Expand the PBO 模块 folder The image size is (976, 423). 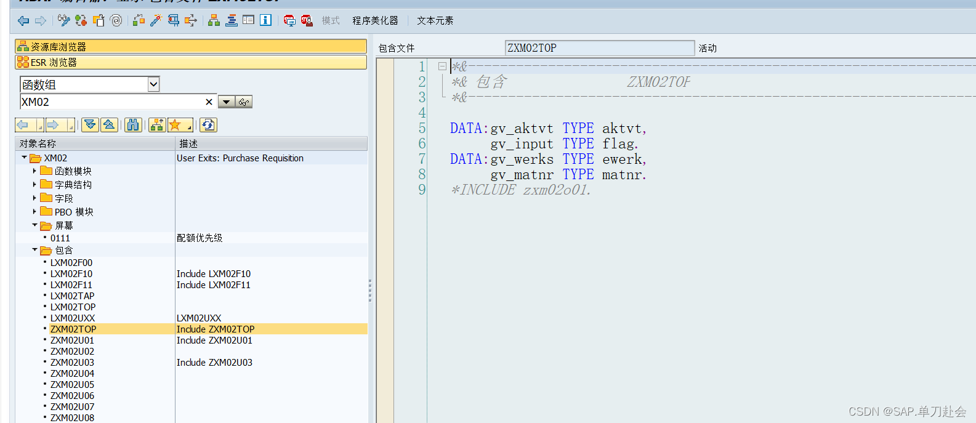(x=34, y=211)
